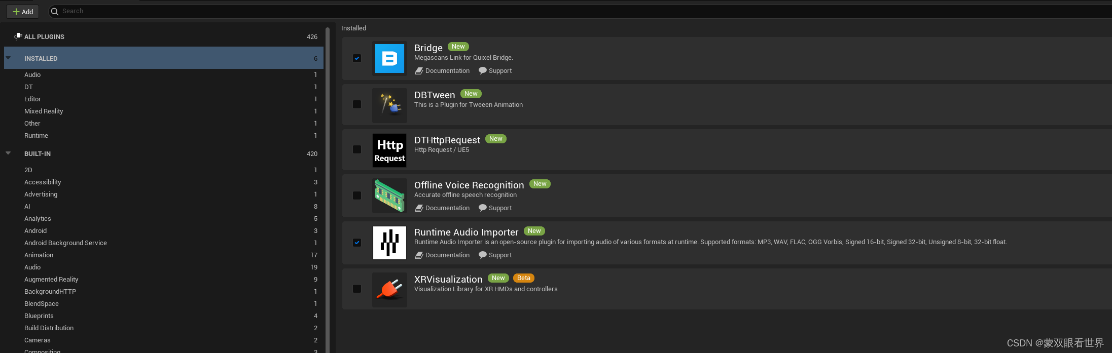Enable the Offline Voice Recognition checkbox
Viewport: 1112px width, 353px height.
click(357, 195)
